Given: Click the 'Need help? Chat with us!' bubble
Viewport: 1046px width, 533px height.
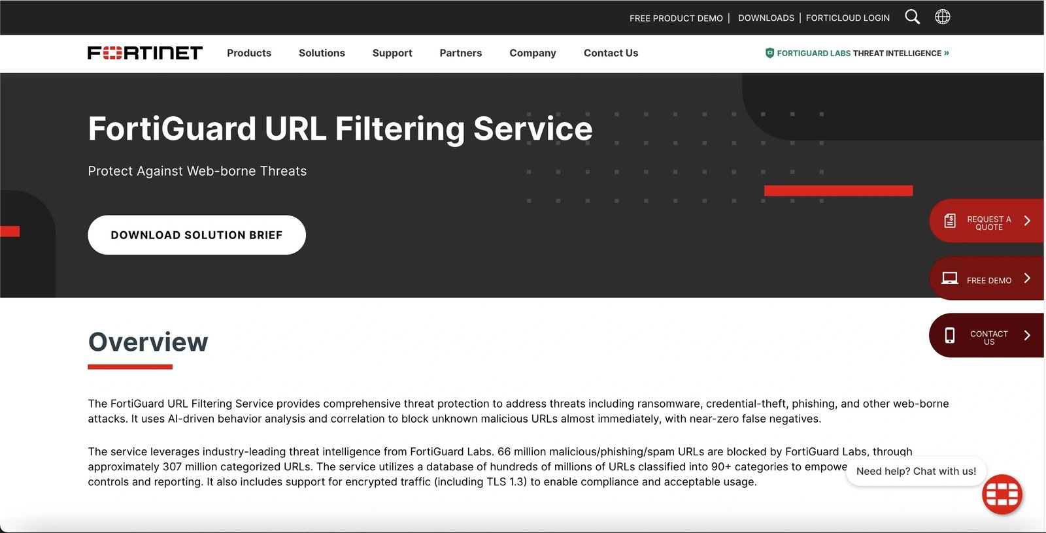Looking at the screenshot, I should pyautogui.click(x=916, y=472).
